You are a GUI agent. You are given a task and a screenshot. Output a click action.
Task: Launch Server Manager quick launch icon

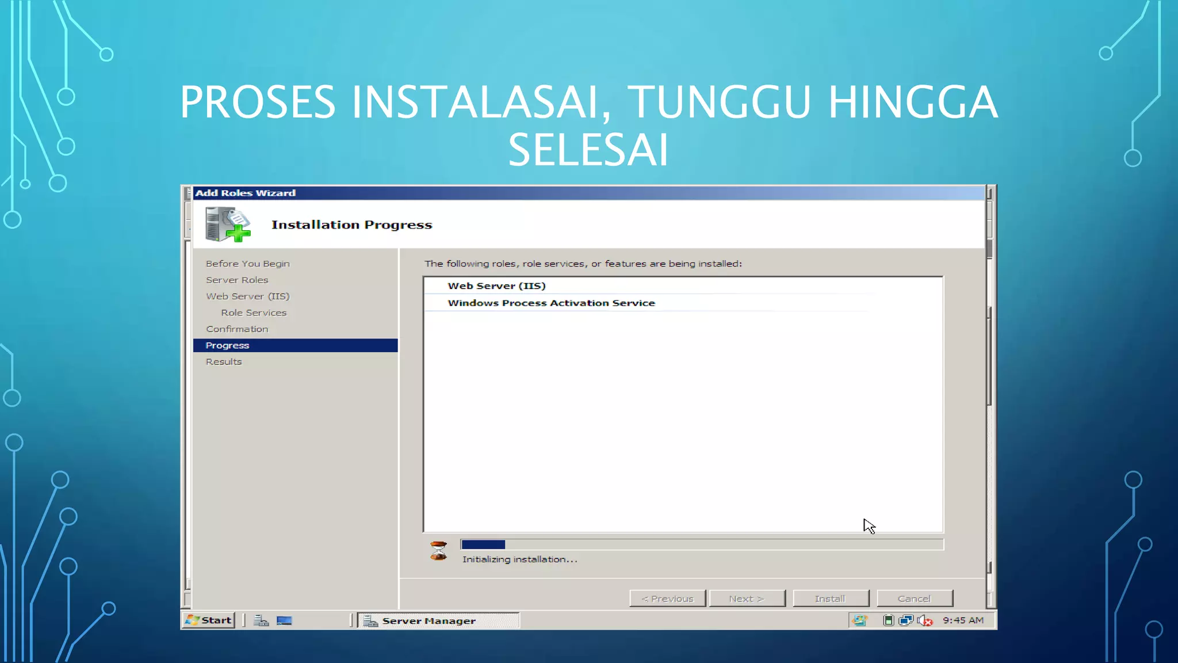click(x=262, y=620)
